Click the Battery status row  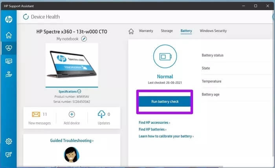pyautogui.click(x=236, y=55)
